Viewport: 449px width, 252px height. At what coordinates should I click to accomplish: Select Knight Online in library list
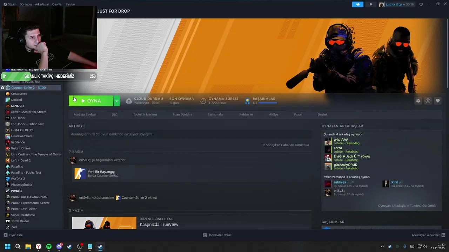[x=21, y=148]
